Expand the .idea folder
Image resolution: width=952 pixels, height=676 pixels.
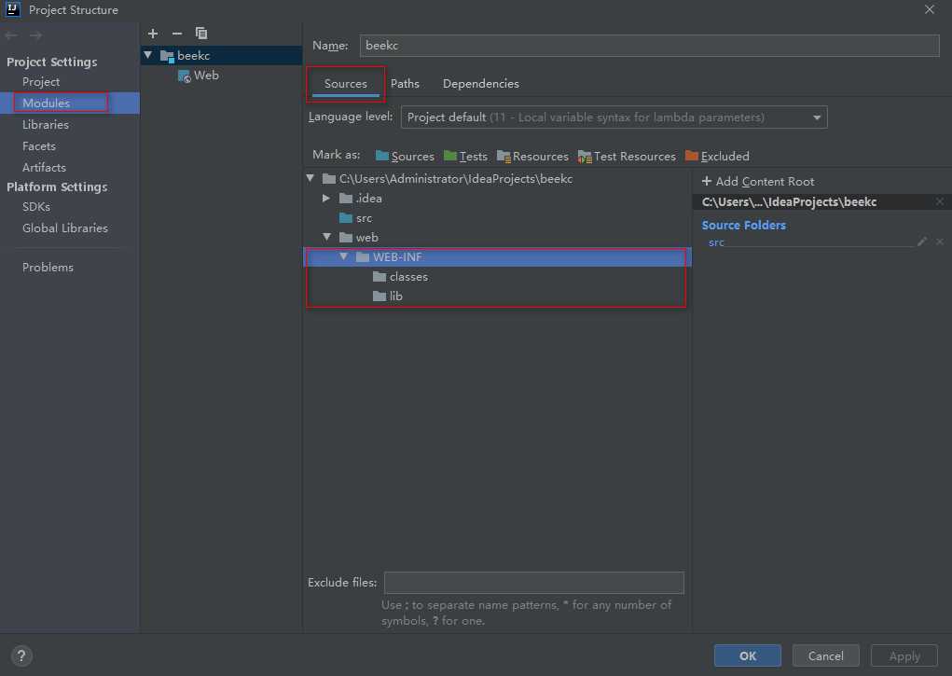click(326, 198)
